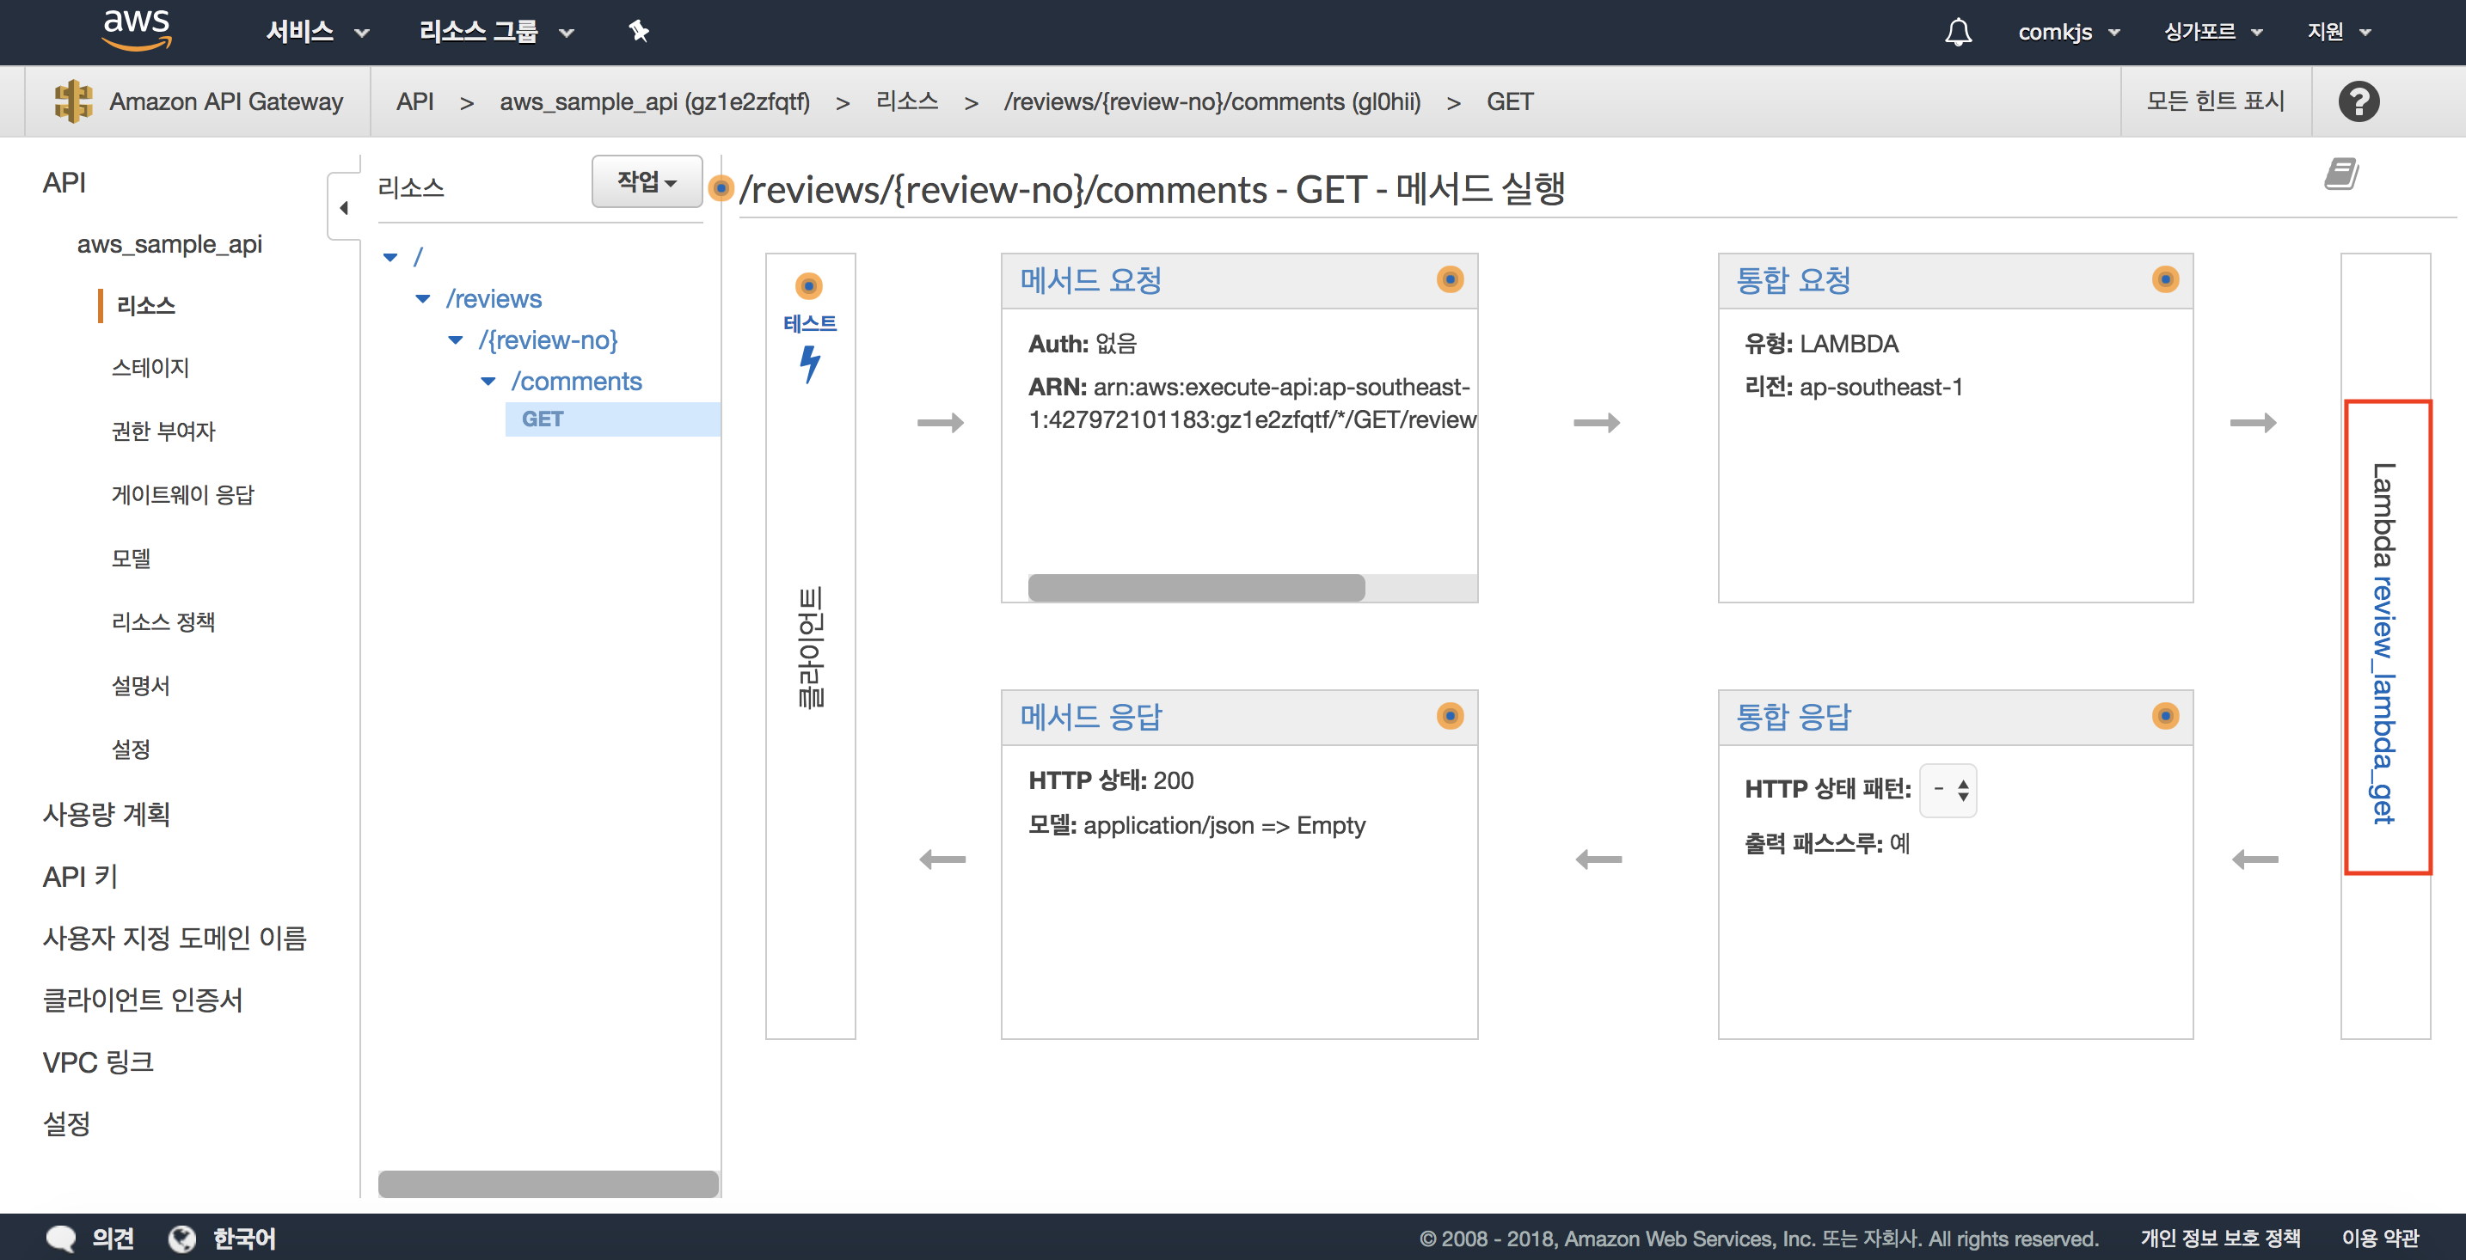Open the 서비스 menu
Image resolution: width=2466 pixels, height=1260 pixels.
coord(317,32)
